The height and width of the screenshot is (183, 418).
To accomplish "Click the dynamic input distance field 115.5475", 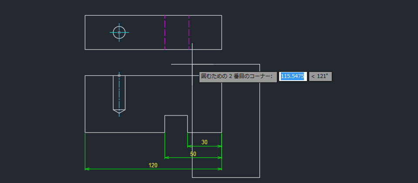I will click(293, 76).
